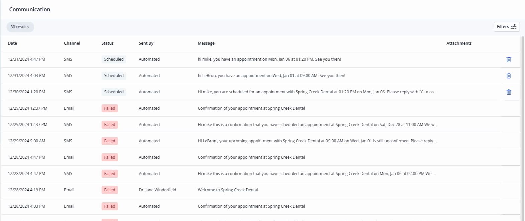Open the message 'hi mike, you have an appointment on Mon, Jan 06'

pos(269,59)
